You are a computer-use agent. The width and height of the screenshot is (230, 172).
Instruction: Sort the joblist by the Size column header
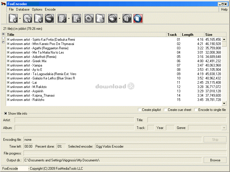pyautogui.click(x=215, y=35)
